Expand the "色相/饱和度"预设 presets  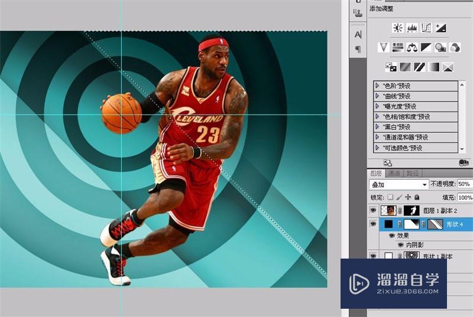coord(377,116)
